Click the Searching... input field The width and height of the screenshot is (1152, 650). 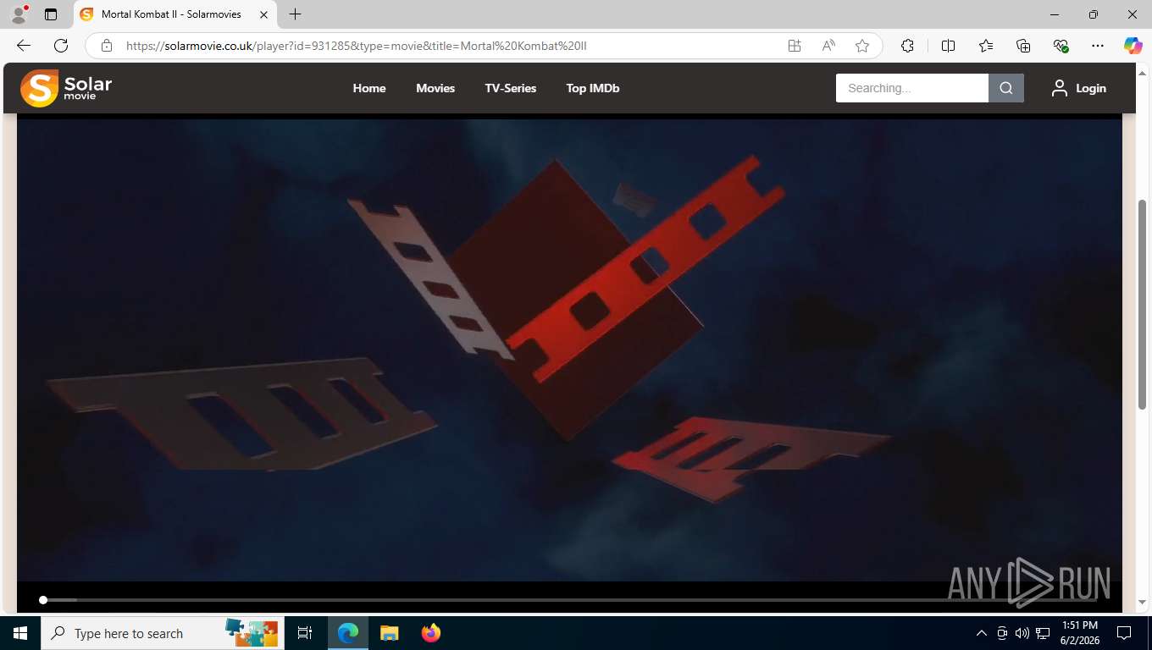coord(912,88)
